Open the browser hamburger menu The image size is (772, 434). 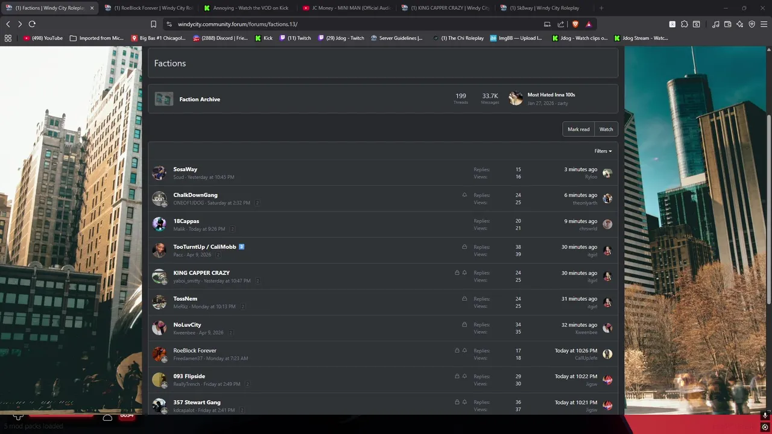point(764,24)
